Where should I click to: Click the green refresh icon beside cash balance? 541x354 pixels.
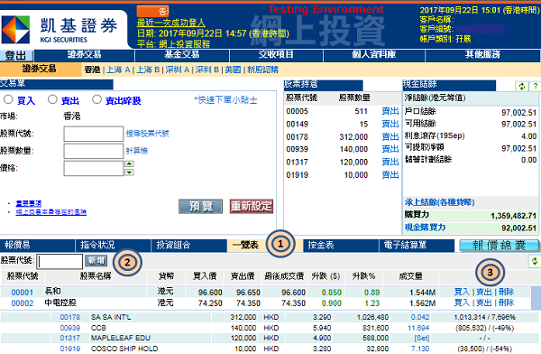click(522, 86)
